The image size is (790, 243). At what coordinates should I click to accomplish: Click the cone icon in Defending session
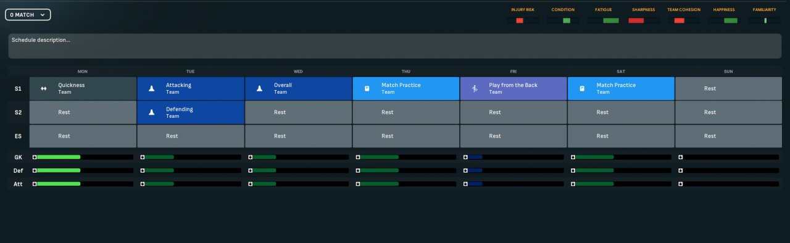click(x=151, y=113)
